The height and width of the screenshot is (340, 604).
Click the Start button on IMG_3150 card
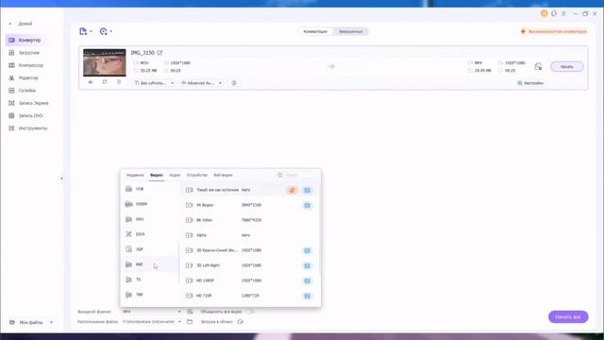pos(566,67)
